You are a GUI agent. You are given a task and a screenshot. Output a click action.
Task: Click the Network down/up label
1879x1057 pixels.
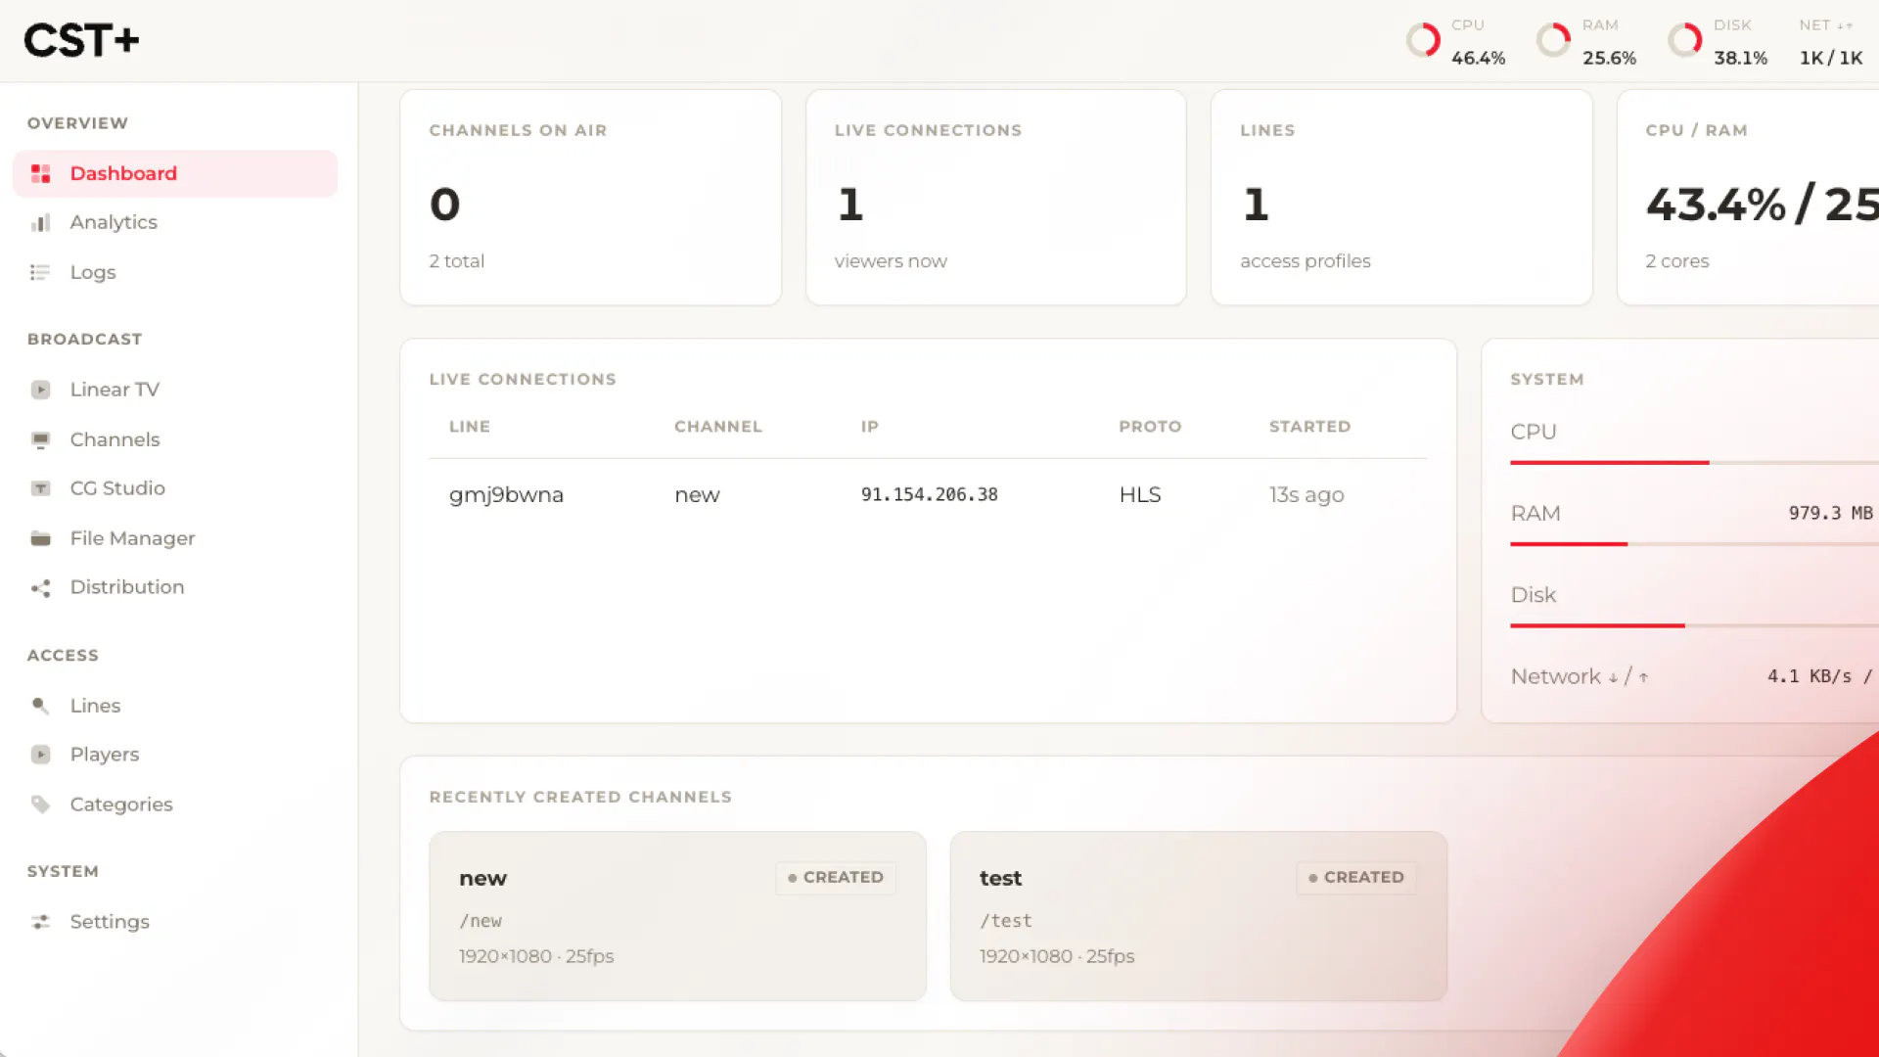tap(1580, 676)
